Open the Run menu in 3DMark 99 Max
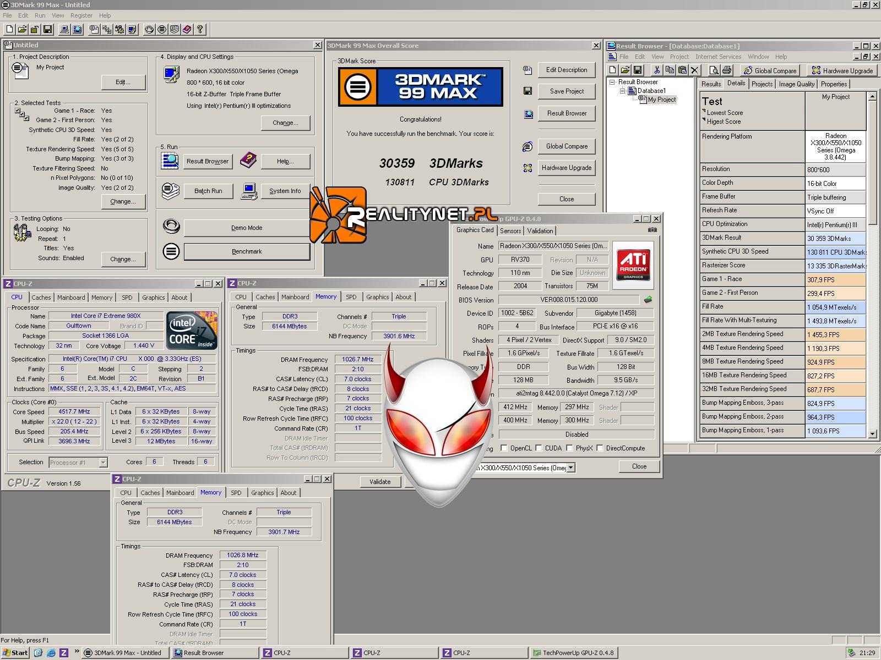Viewport: 881px width, 660px height. coord(40,15)
